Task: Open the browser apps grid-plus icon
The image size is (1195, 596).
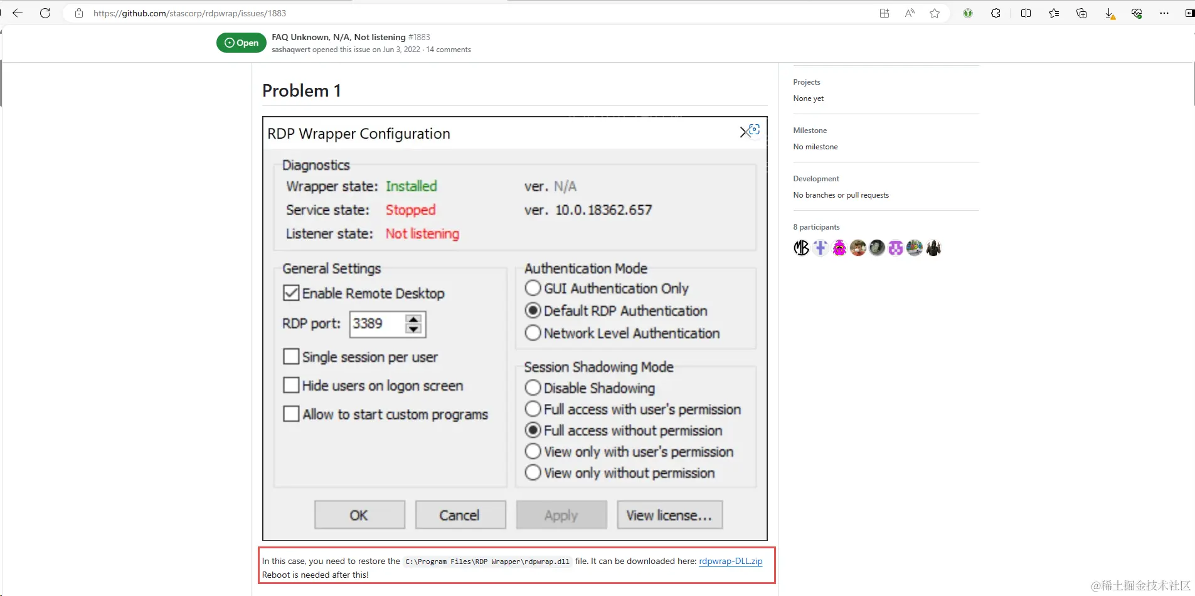Action: pyautogui.click(x=884, y=13)
